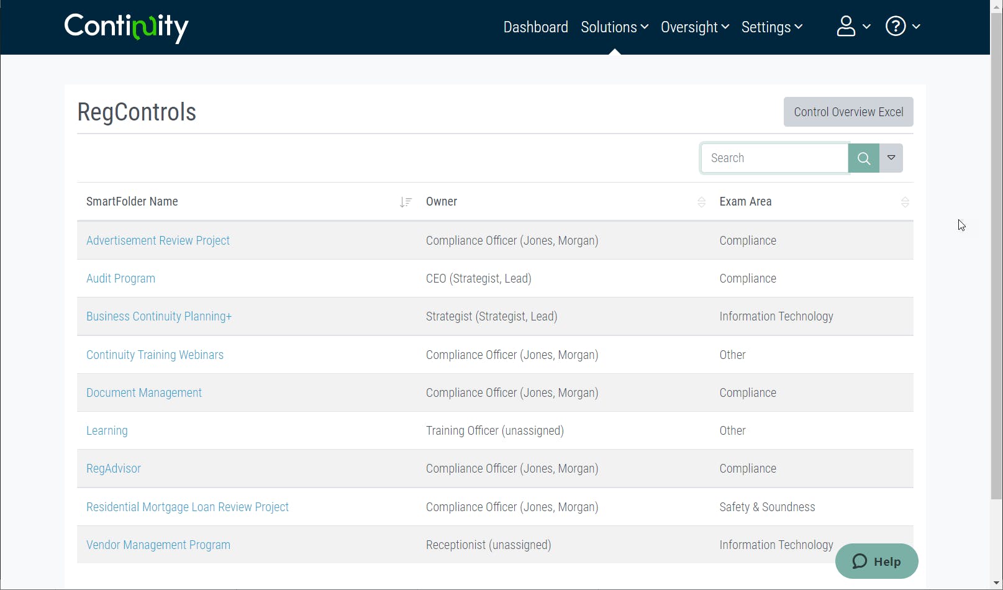1003x590 pixels.
Task: Open the Residential Mortgage Loan Review Project
Action: coord(188,507)
